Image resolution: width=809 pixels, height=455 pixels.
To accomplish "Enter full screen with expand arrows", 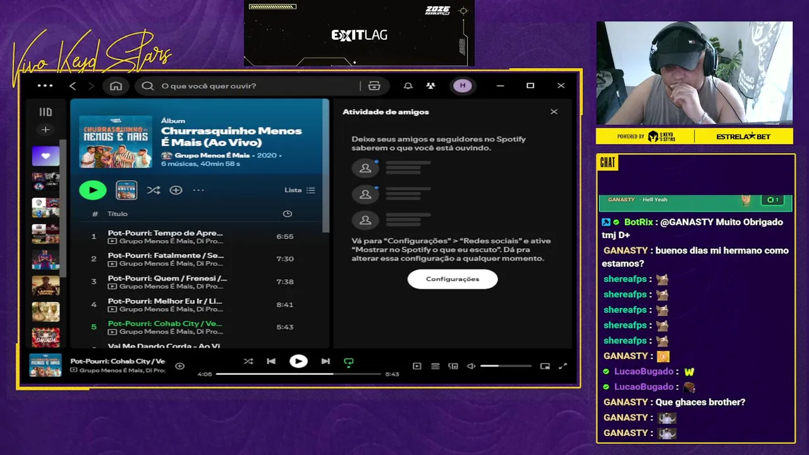I will click(x=563, y=366).
